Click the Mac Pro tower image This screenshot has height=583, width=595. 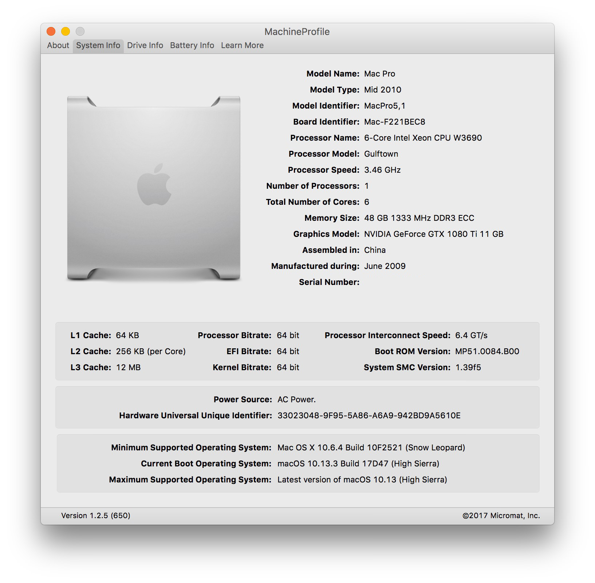154,188
